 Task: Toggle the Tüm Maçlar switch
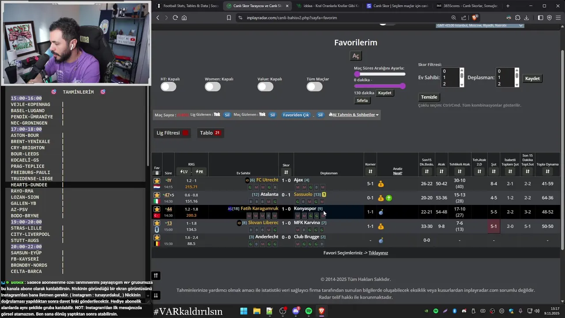pos(314,87)
